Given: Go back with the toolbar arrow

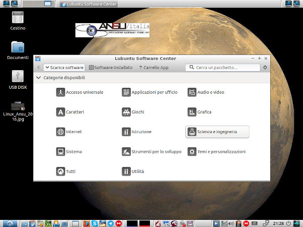Looking at the screenshot, I should click(x=38, y=68).
